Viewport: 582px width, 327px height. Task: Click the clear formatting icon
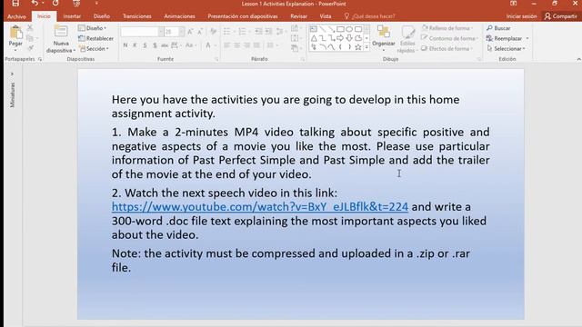(213, 32)
